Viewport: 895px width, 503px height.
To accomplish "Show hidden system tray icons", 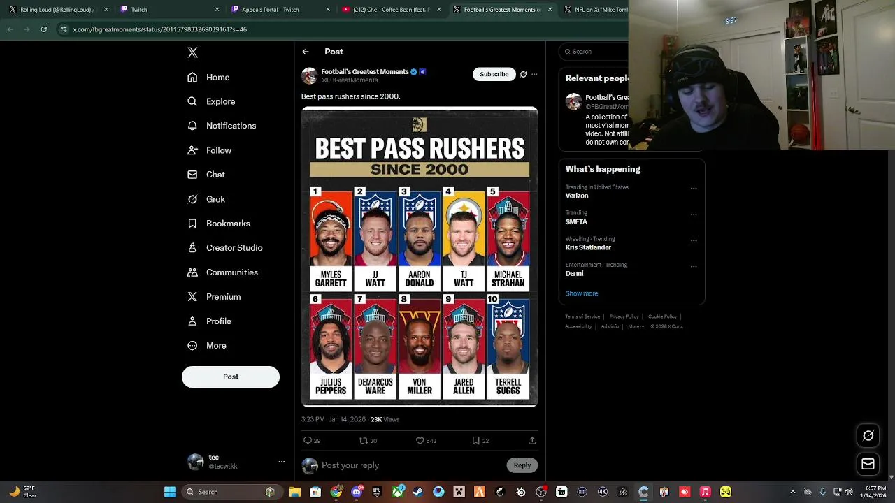I will click(x=792, y=492).
